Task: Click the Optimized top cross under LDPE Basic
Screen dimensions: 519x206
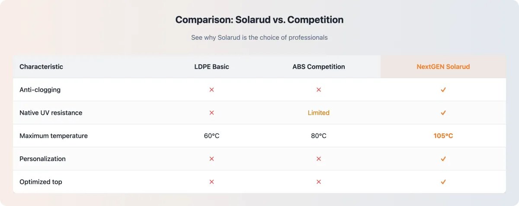Action: [x=211, y=182]
